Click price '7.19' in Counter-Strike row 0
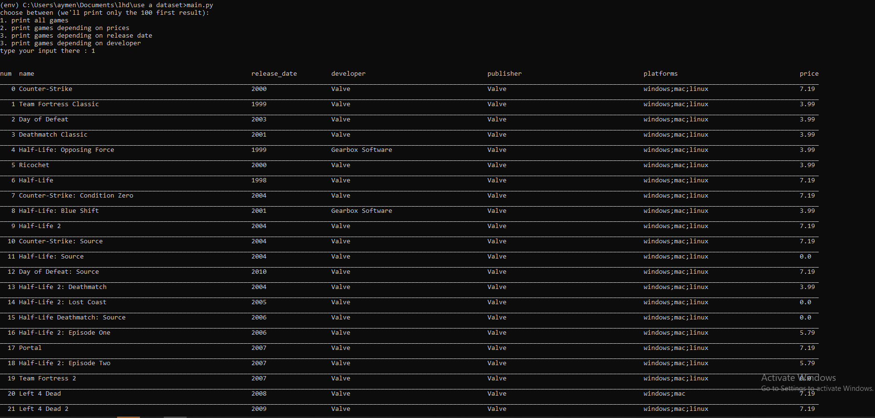875x418 pixels. tap(807, 89)
